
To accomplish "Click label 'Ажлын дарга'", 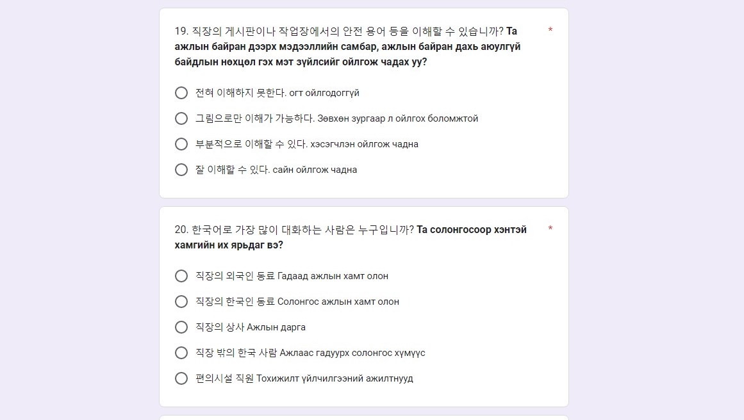I will 276,327.
